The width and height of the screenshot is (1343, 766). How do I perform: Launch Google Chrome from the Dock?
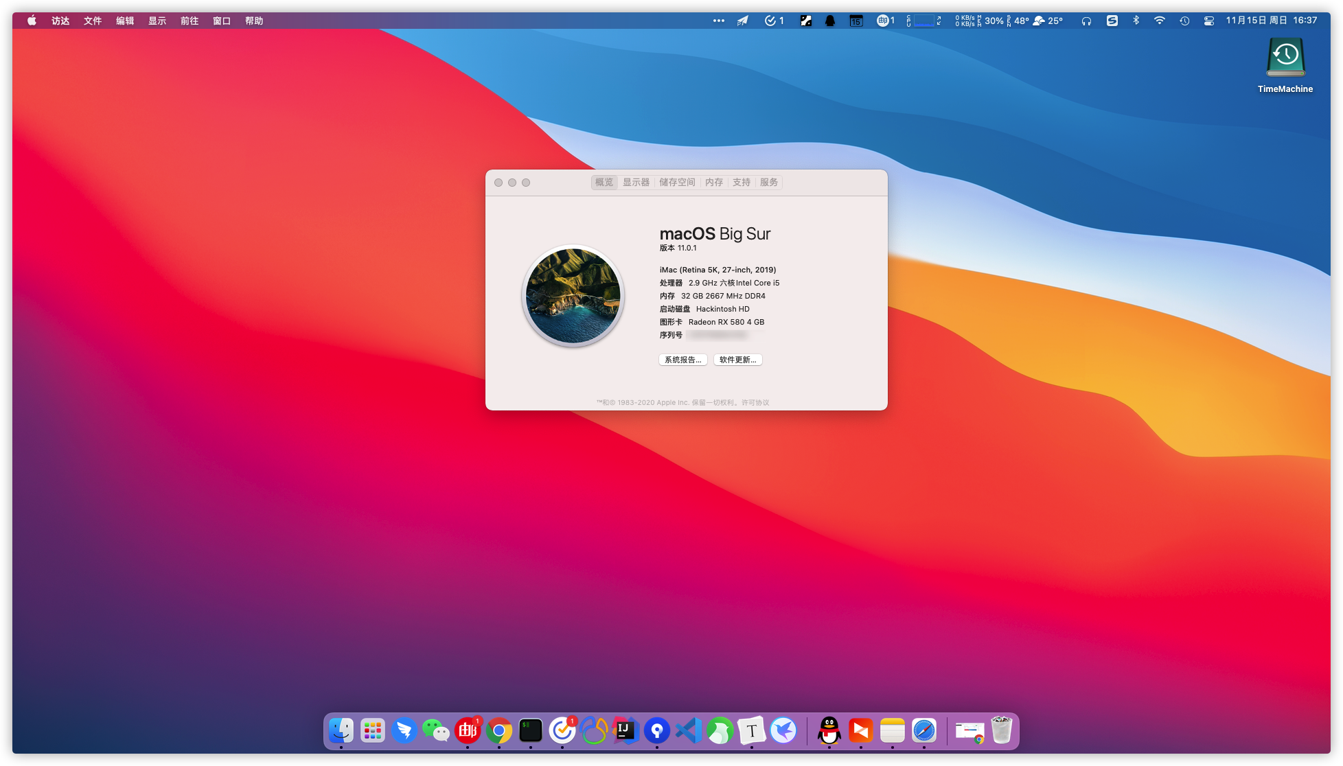pyautogui.click(x=499, y=731)
